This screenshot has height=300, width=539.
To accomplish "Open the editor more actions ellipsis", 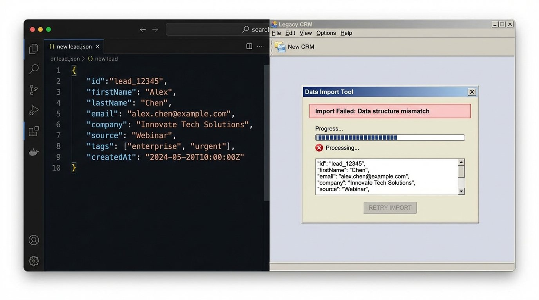I will (x=260, y=46).
